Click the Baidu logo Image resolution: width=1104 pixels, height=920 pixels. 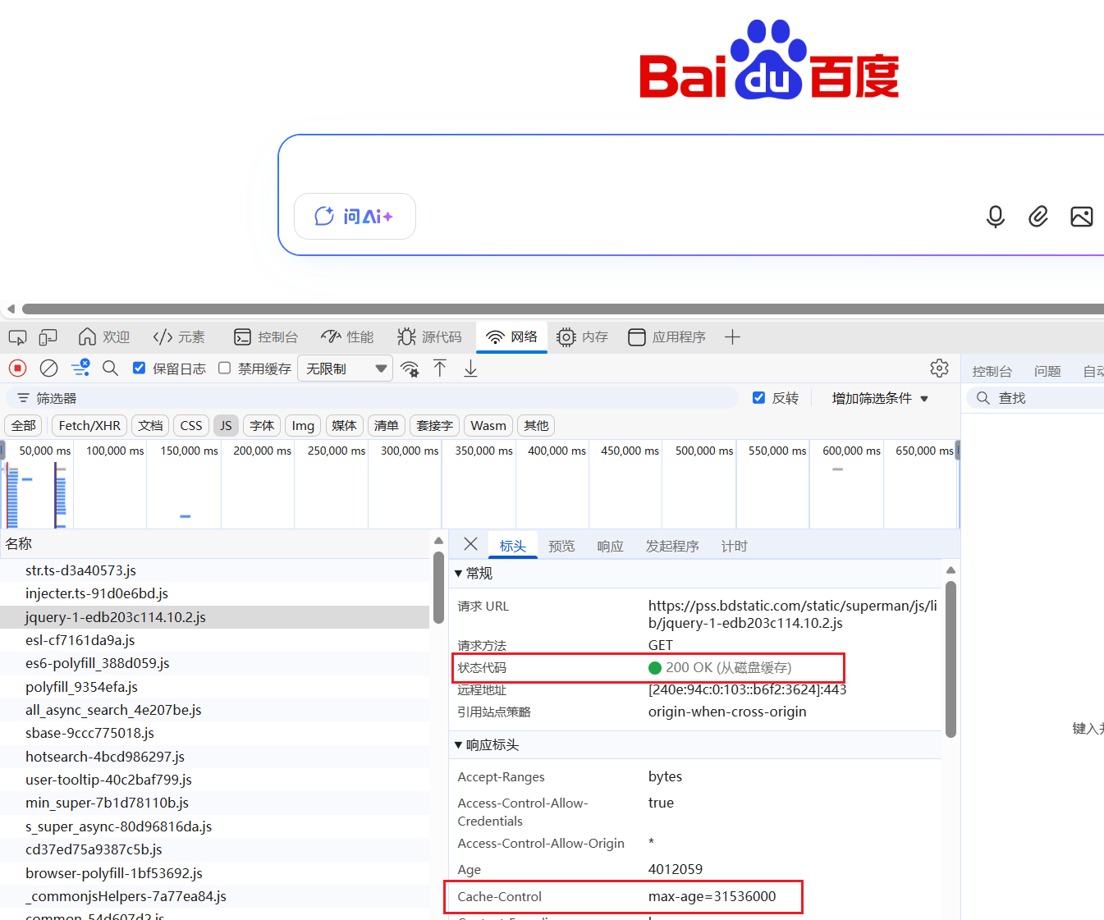(769, 60)
